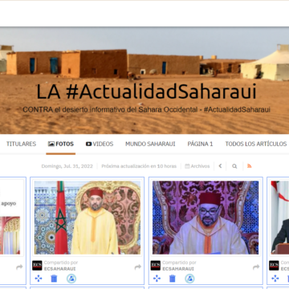This screenshot has height=289, width=289.
Task: Delete the purple throne photo card with the trash icon
Action: coord(173,279)
